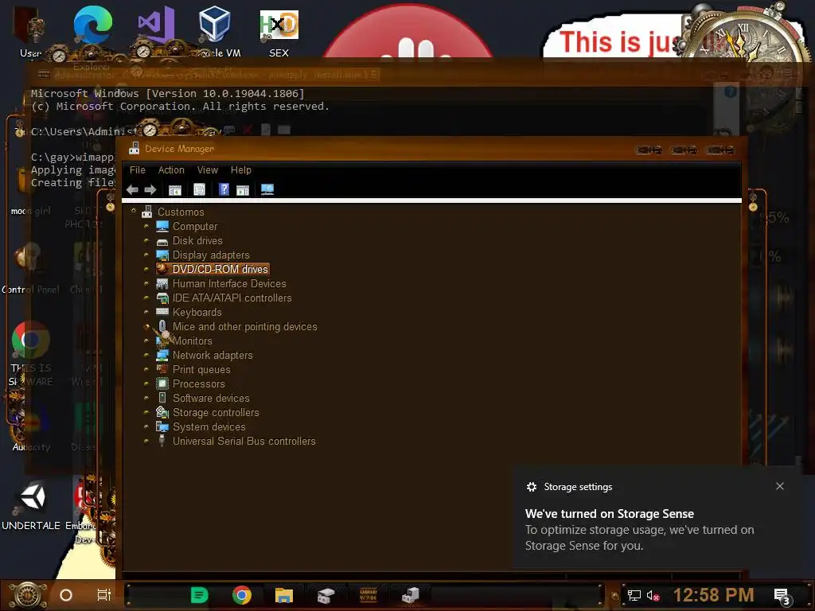Open the File menu in Device Manager
This screenshot has width=815, height=611.
[137, 170]
